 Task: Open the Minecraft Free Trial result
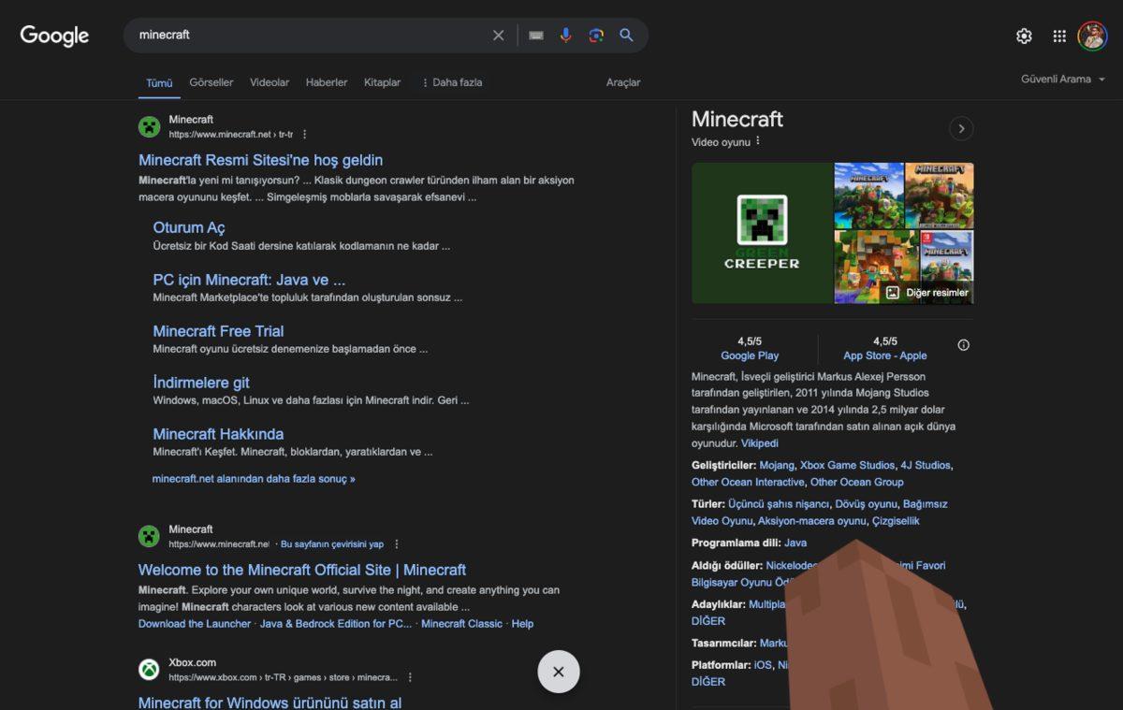point(218,330)
